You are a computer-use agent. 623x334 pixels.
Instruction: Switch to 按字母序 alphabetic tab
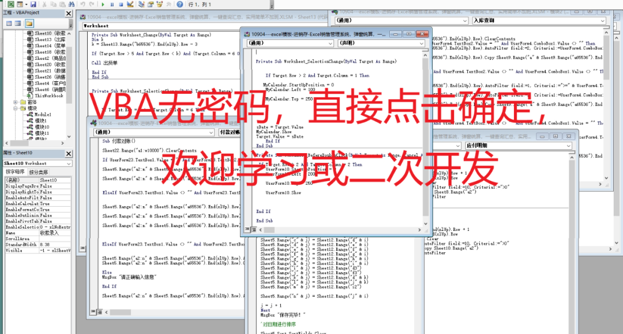pyautogui.click(x=15, y=172)
